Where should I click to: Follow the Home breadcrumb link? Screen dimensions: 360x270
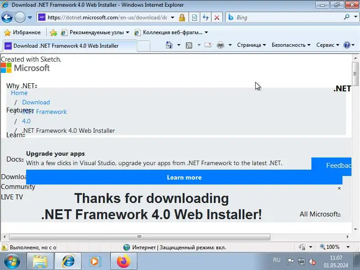coord(19,93)
